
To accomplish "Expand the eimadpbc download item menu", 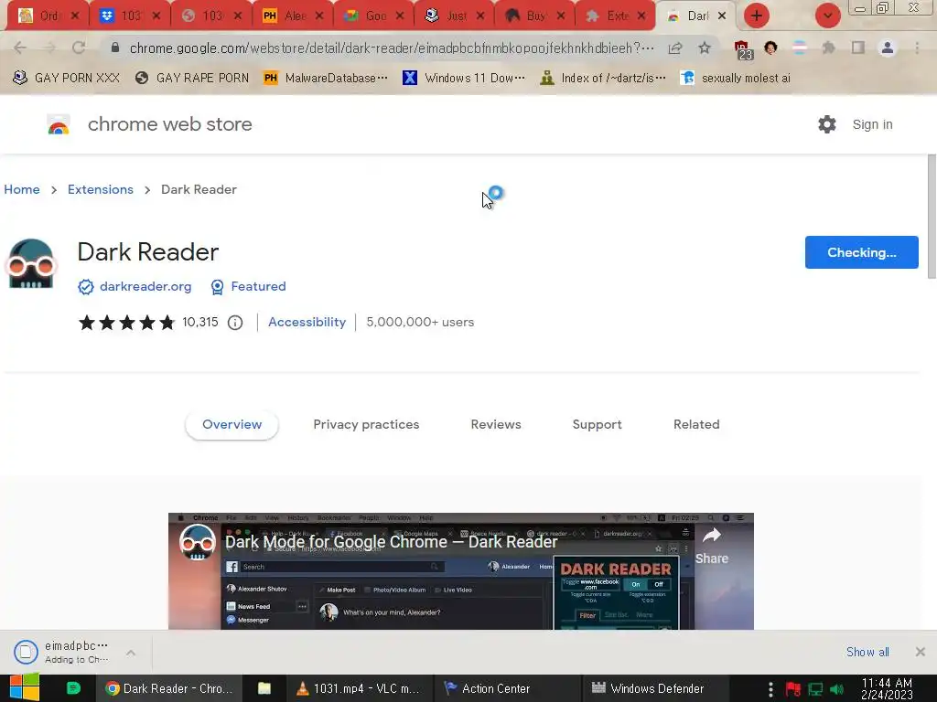I will pyautogui.click(x=131, y=653).
